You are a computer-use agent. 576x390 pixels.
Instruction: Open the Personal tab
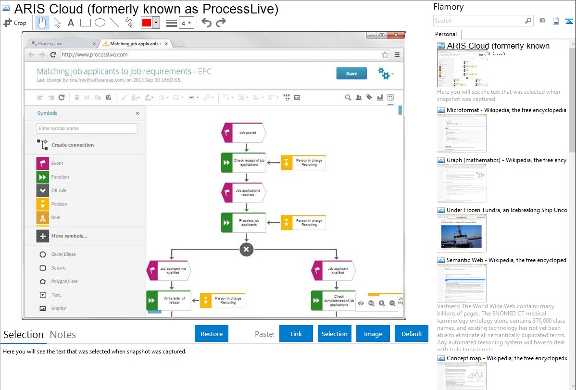446,34
